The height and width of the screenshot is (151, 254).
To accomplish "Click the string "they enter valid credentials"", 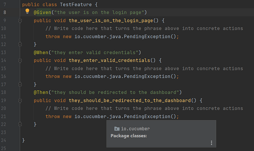I will click(x=95, y=53).
